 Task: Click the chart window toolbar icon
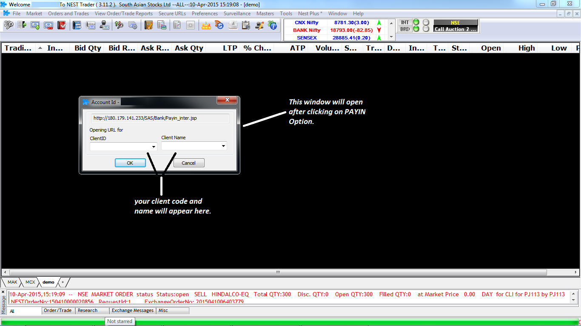pyautogui.click(x=91, y=25)
